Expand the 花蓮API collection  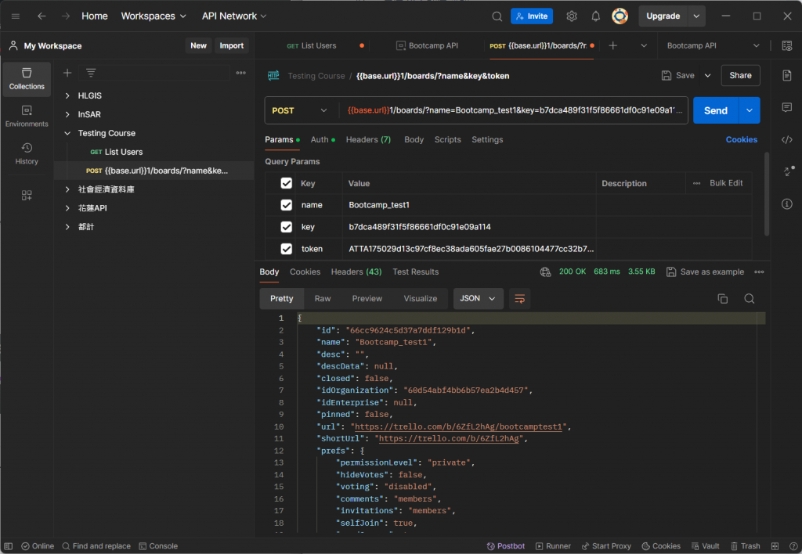(x=67, y=208)
